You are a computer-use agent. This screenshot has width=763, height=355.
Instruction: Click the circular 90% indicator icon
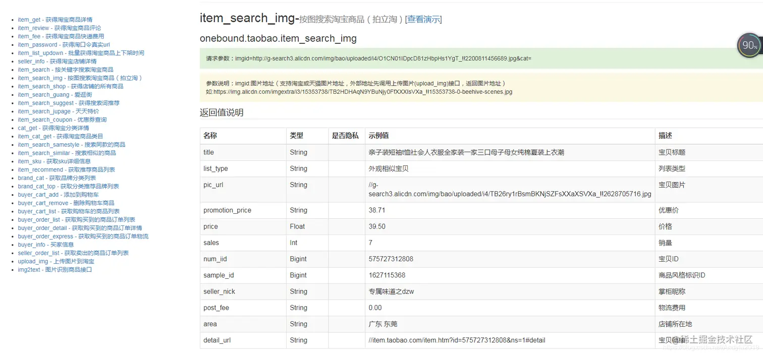point(749,45)
